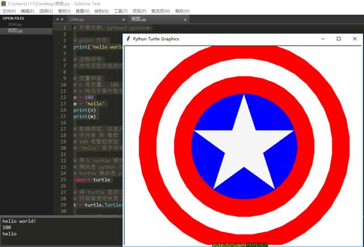Viewport: 364px width, 247px height.
Task: Click the 'import turtle' code line
Action: coord(92,179)
